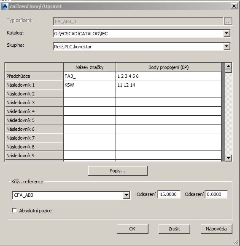Select Následovník 2 symbol name cell
Image resolution: width=240 pixels, height=246 pixels.
89,94
